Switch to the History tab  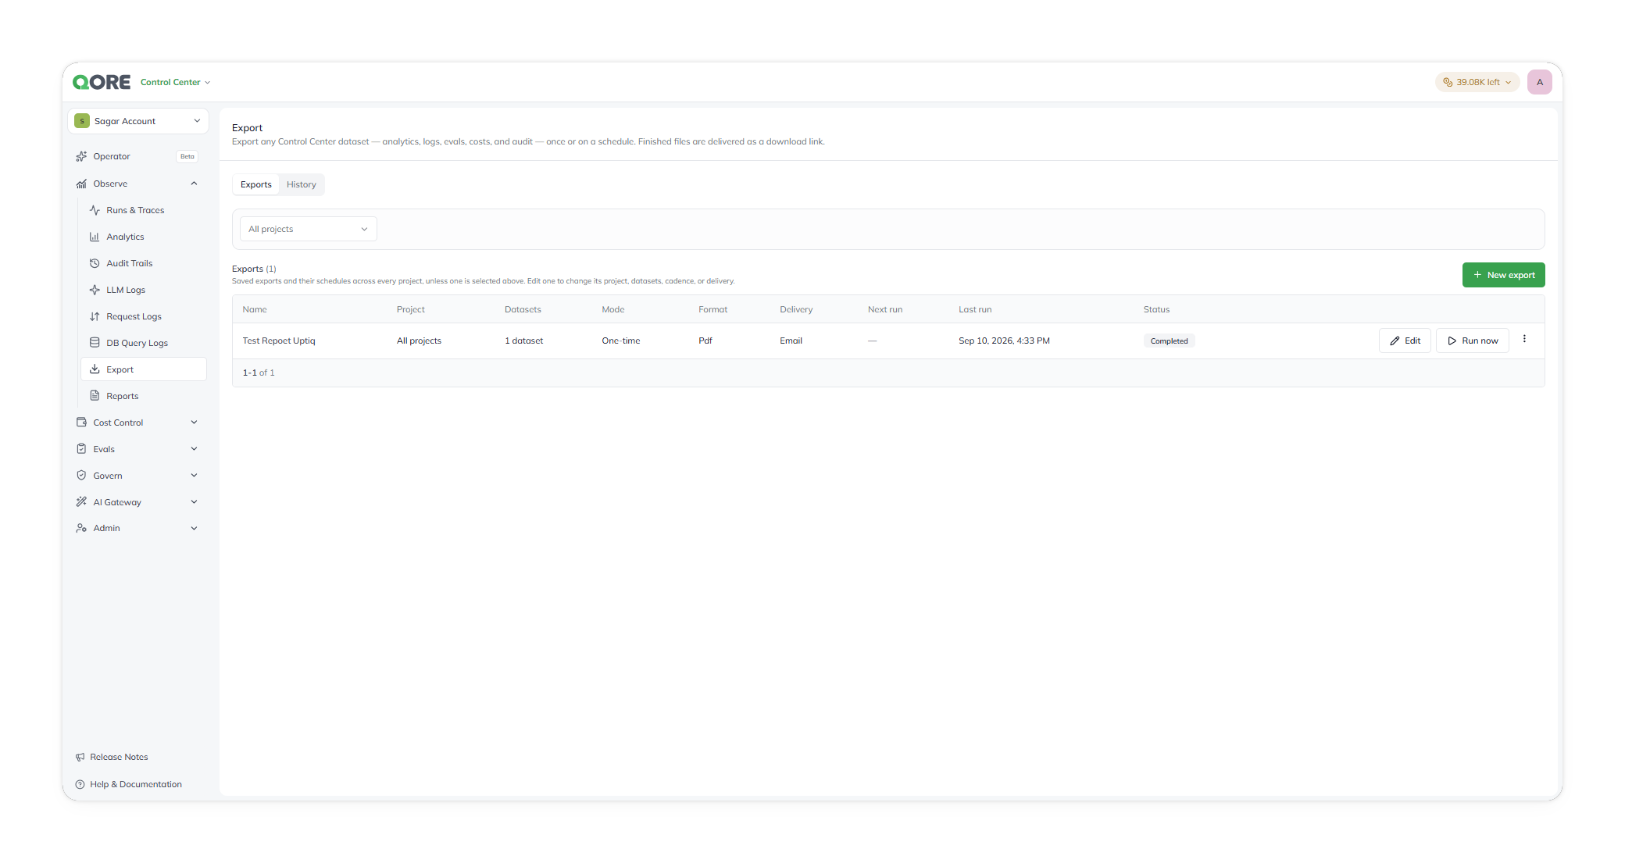[302, 184]
